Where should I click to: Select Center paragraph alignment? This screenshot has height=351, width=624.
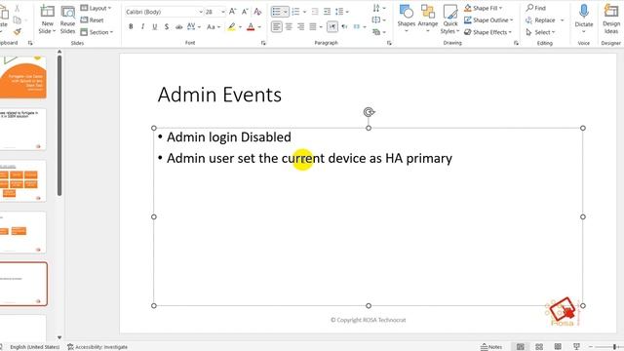click(x=289, y=26)
